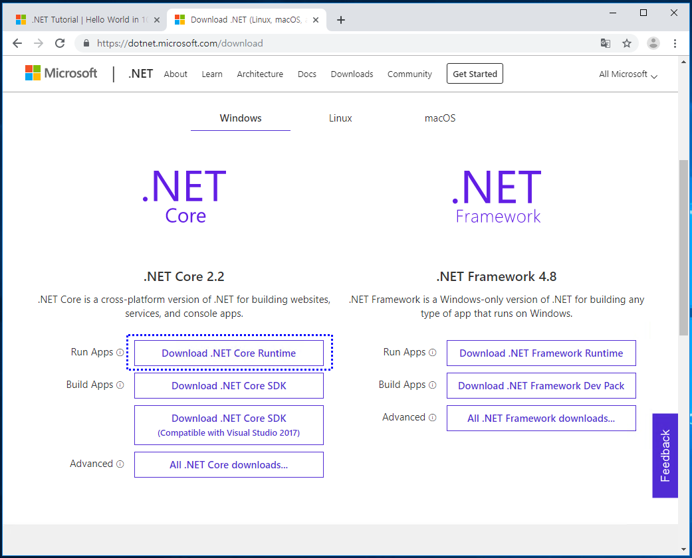The image size is (692, 558).
Task: Go back using the browser back arrow
Action: [17, 43]
